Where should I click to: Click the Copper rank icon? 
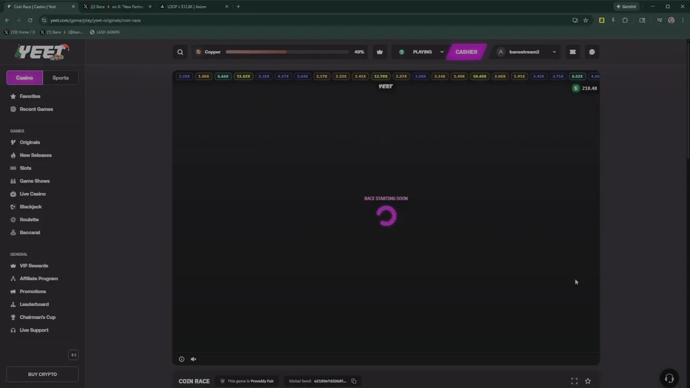tap(198, 52)
